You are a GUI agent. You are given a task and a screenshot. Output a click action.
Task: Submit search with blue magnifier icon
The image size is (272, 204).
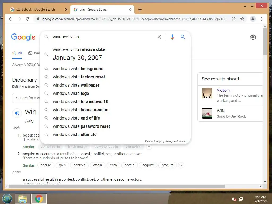pos(183,37)
